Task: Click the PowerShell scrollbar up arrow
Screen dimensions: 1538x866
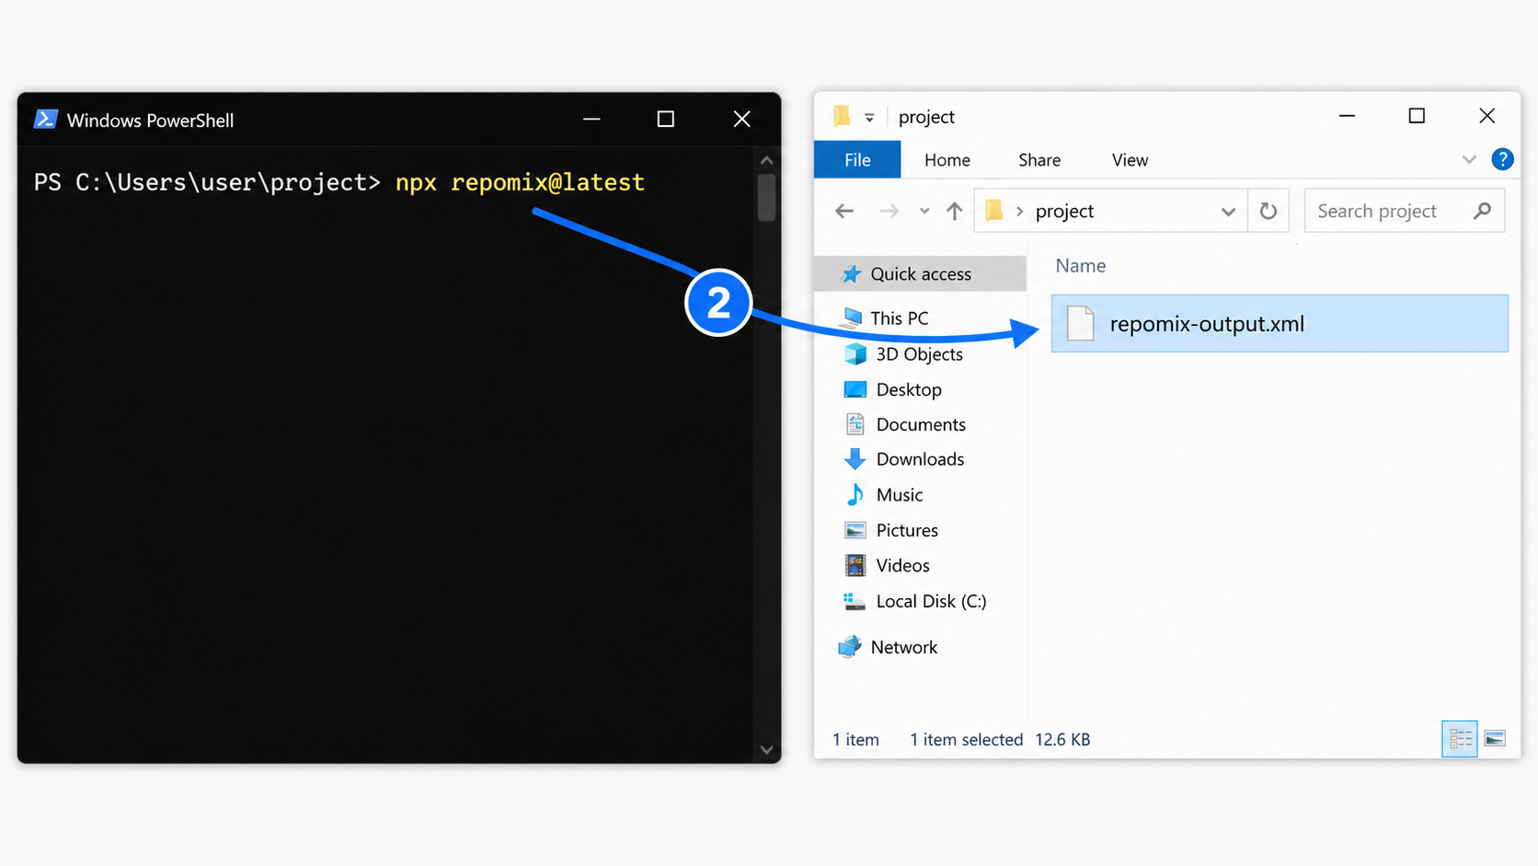Action: tap(766, 160)
